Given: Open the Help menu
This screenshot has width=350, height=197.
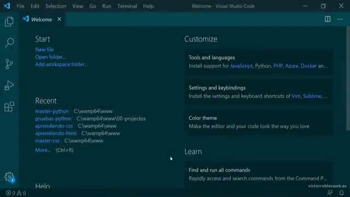Looking at the screenshot, I should pyautogui.click(x=148, y=6).
